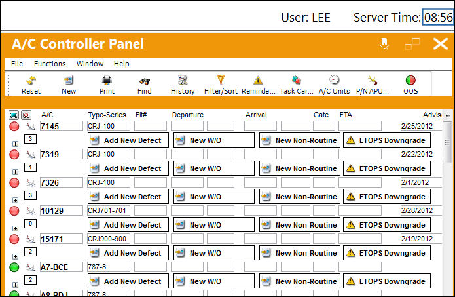Toggle red status indicator for aircraft 7326
The image size is (455, 297).
(14, 183)
